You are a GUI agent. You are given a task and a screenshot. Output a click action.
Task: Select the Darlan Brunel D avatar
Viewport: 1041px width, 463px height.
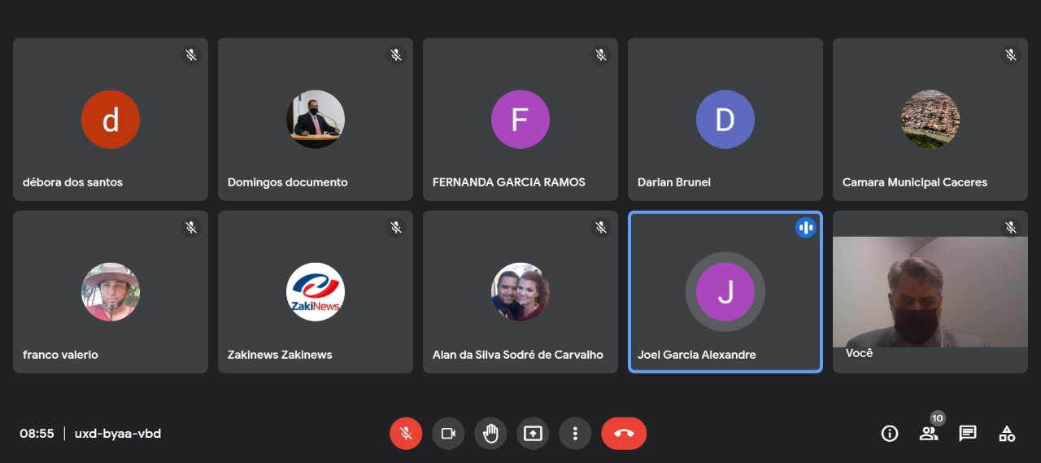(x=725, y=120)
